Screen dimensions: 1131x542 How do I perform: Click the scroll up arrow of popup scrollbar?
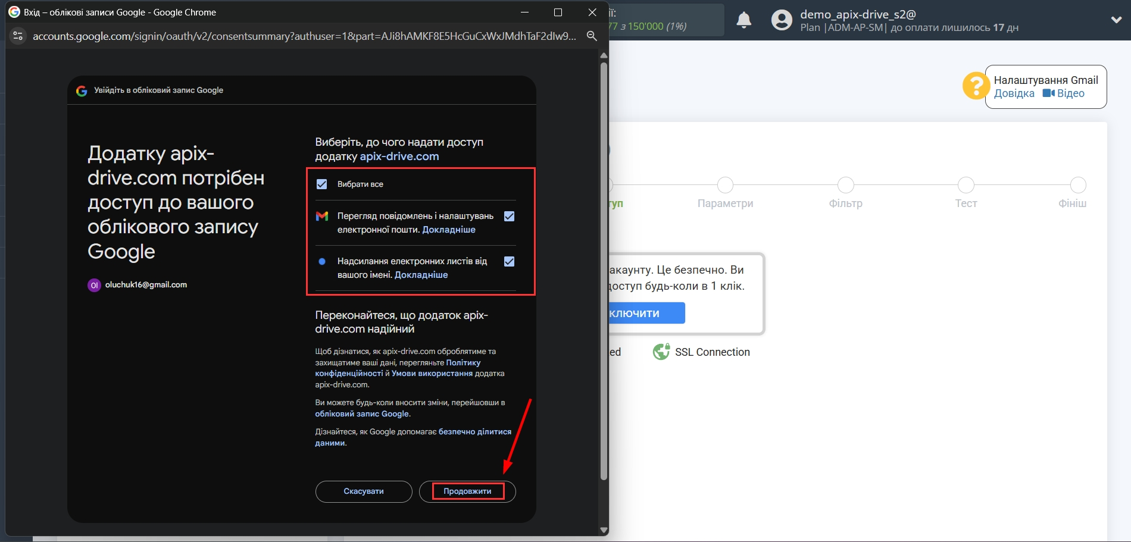click(604, 55)
